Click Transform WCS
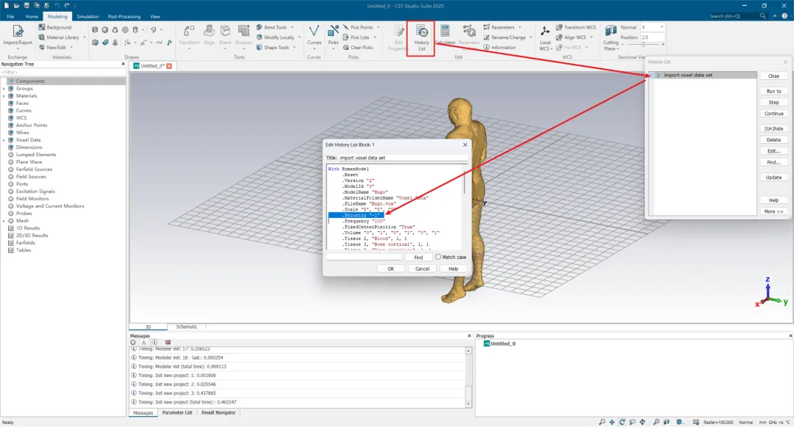This screenshot has width=794, height=427. (x=576, y=27)
